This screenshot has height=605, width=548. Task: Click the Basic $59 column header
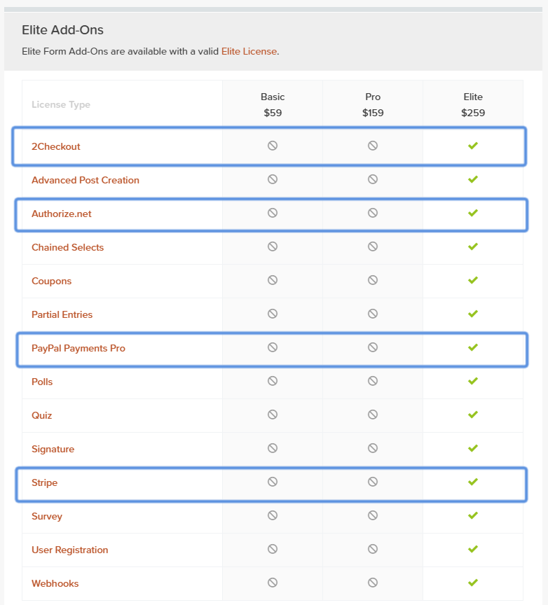[273, 104]
